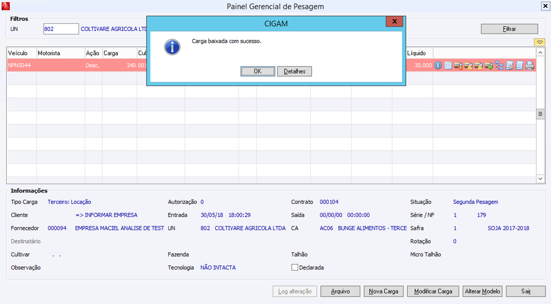Open the table grid icon in the row
The height and width of the screenshot is (304, 551).
pyautogui.click(x=448, y=65)
